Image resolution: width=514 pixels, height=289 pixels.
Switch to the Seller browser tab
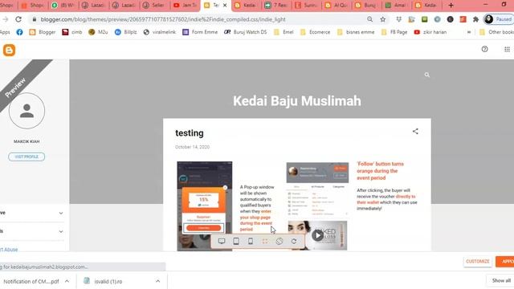tap(154, 6)
